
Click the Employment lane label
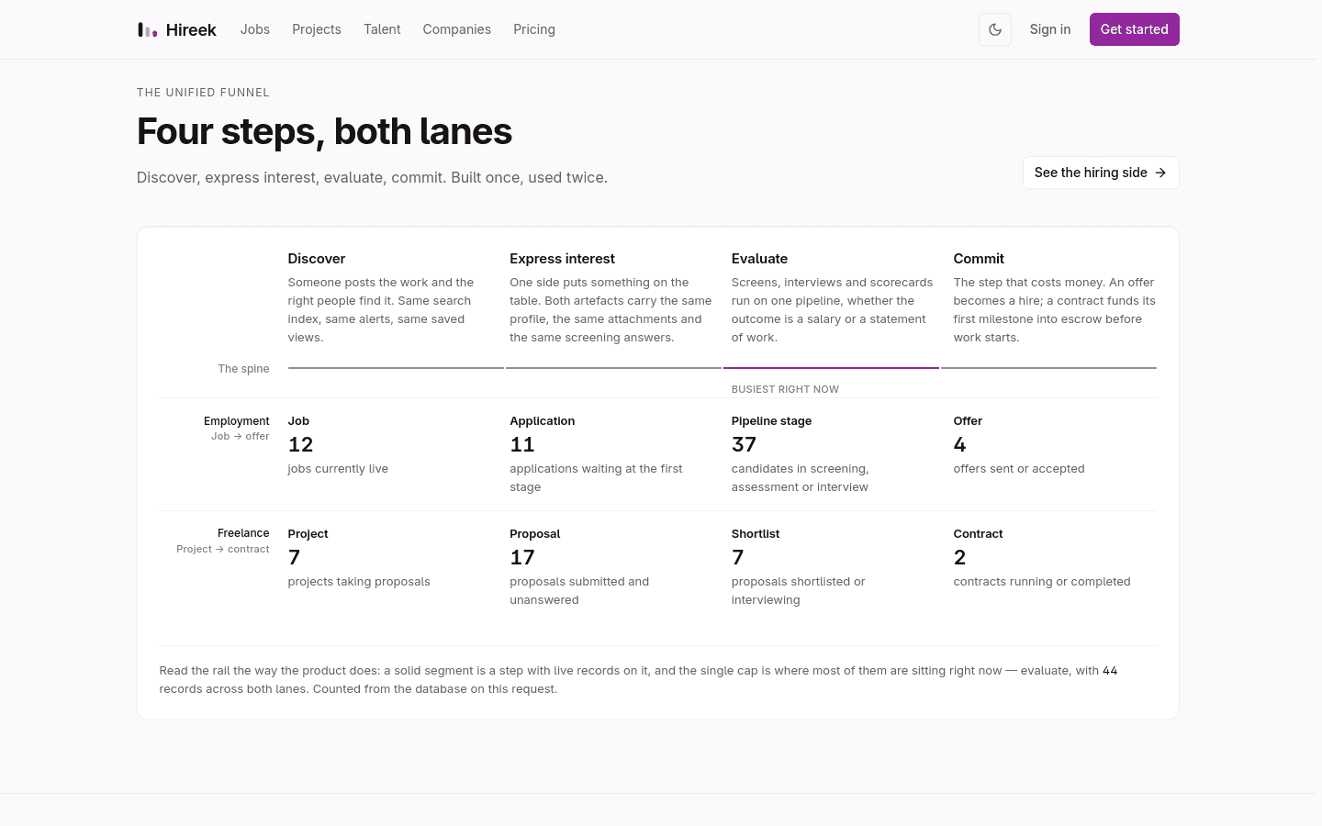(x=237, y=421)
